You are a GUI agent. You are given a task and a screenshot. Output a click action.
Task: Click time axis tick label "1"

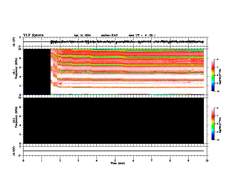click(41, 161)
